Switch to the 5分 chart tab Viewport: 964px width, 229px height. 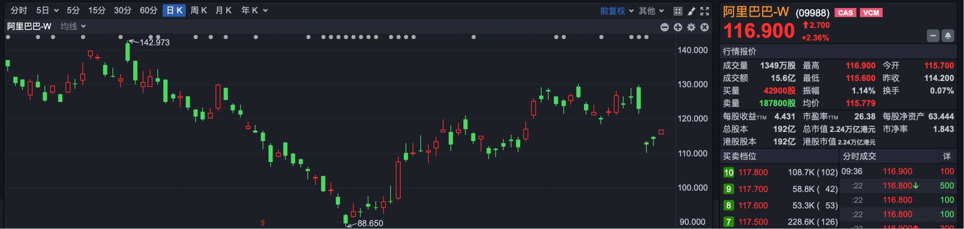pyautogui.click(x=73, y=10)
